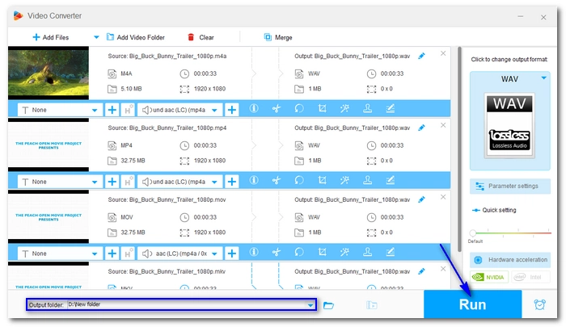Toggle Hardware acceleration option
This screenshot has width=566, height=327.
coord(510,259)
